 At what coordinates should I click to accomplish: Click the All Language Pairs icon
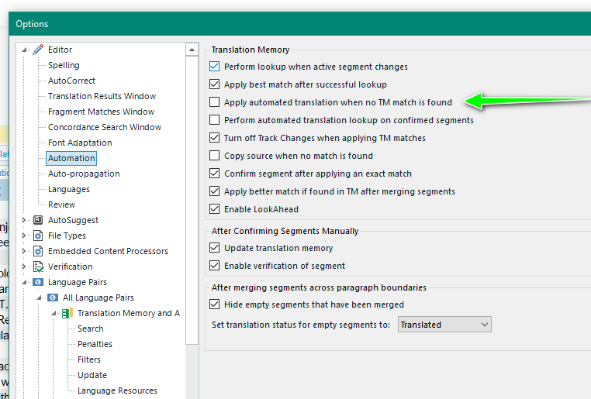click(x=53, y=298)
